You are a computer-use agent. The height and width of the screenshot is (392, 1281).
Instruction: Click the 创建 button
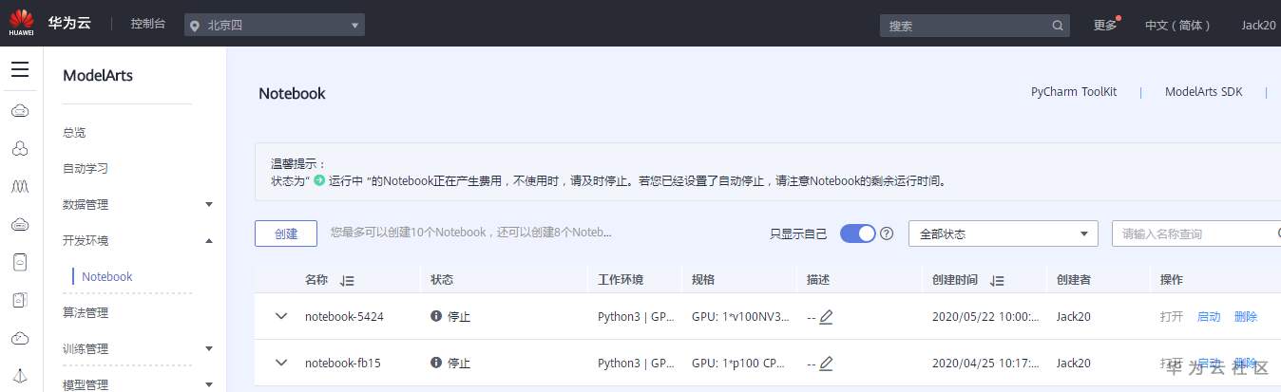286,233
